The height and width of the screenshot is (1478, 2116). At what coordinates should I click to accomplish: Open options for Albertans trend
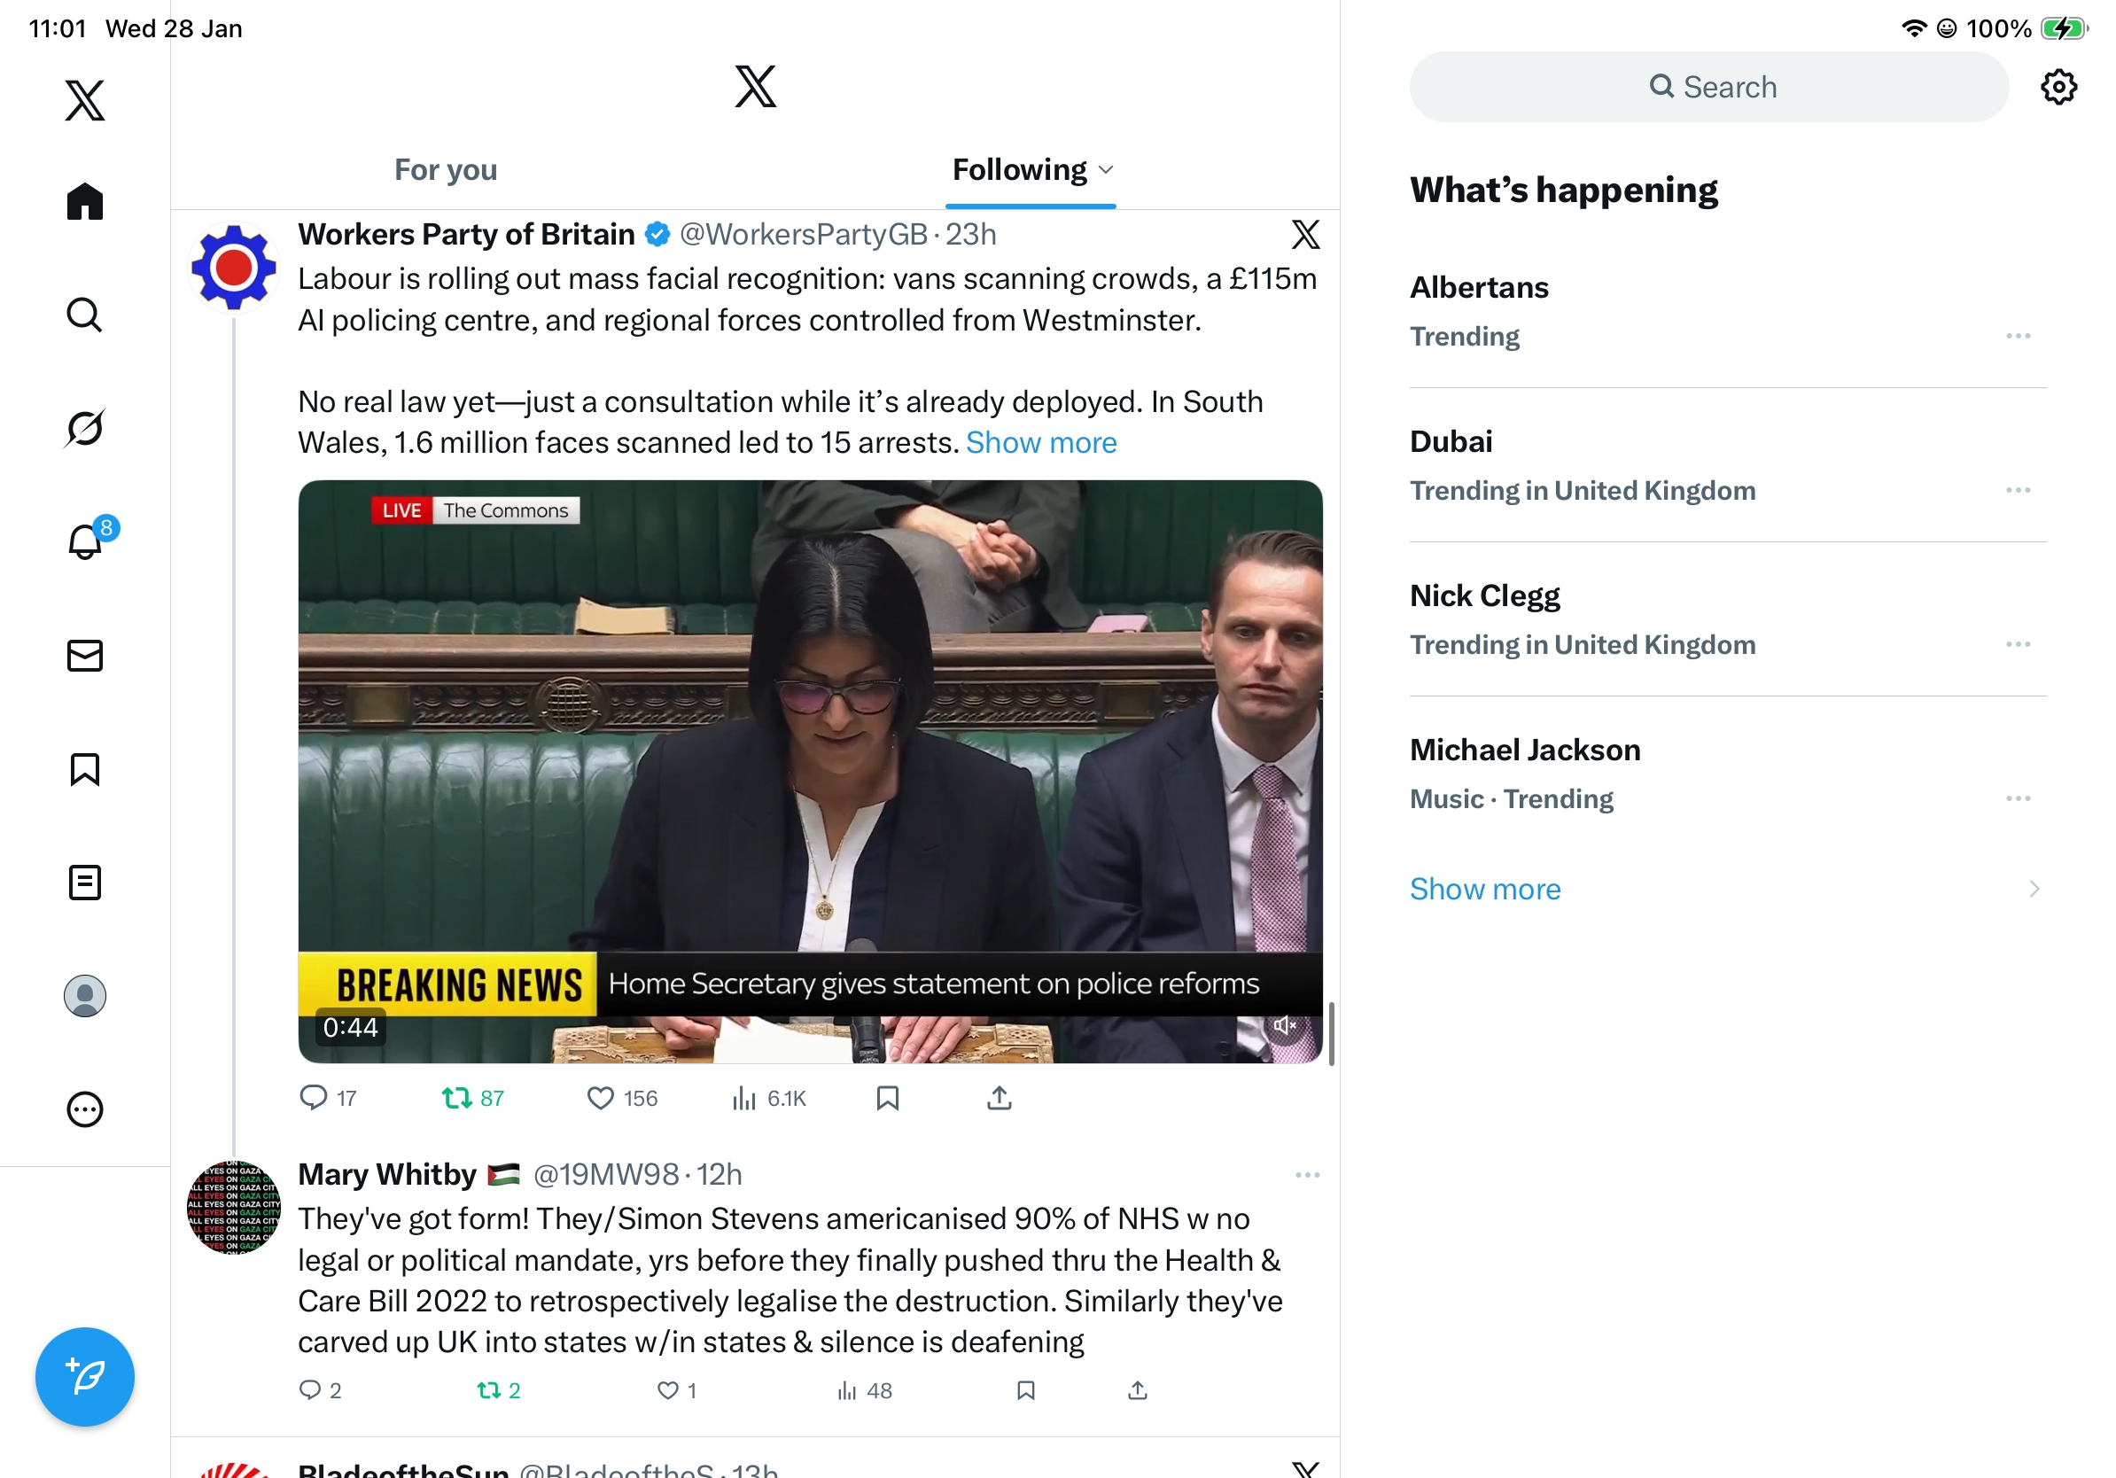pos(2018,337)
